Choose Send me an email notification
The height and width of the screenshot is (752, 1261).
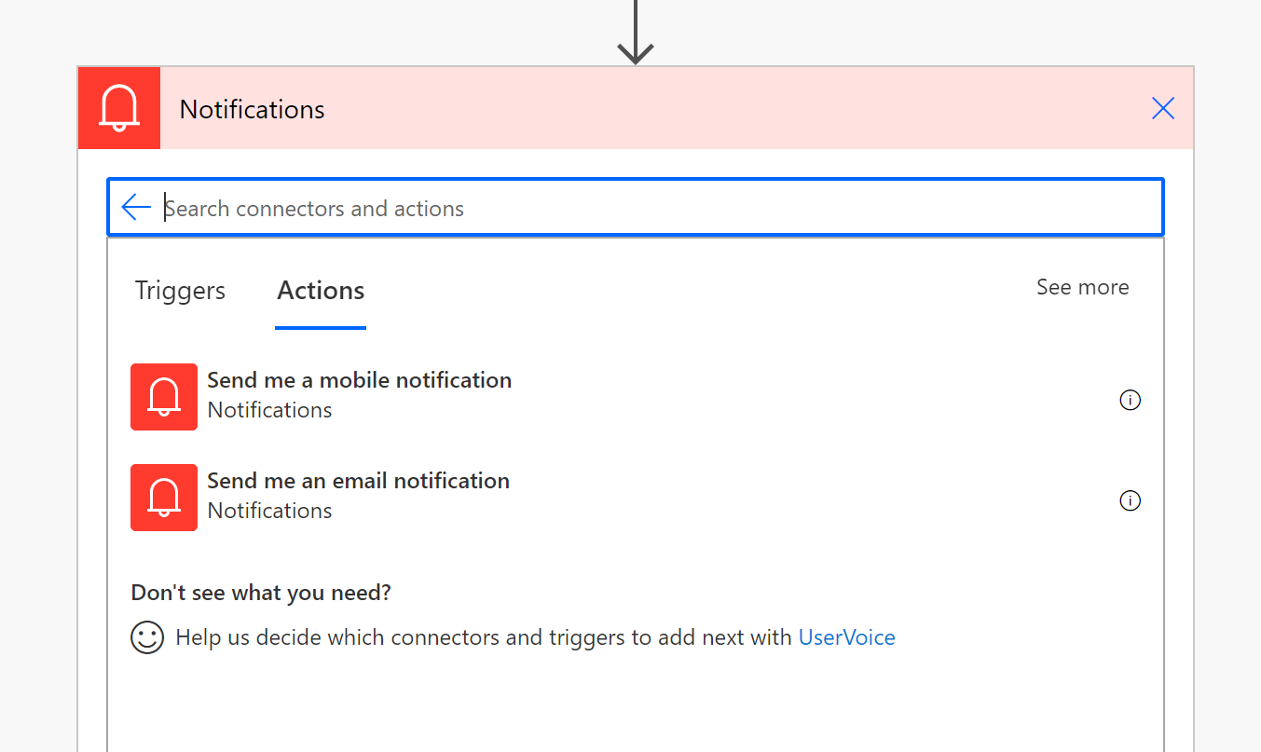click(358, 481)
